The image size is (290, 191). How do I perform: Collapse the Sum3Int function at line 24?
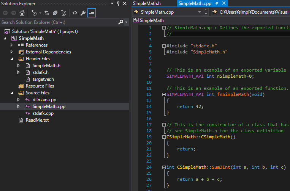click(x=164, y=168)
